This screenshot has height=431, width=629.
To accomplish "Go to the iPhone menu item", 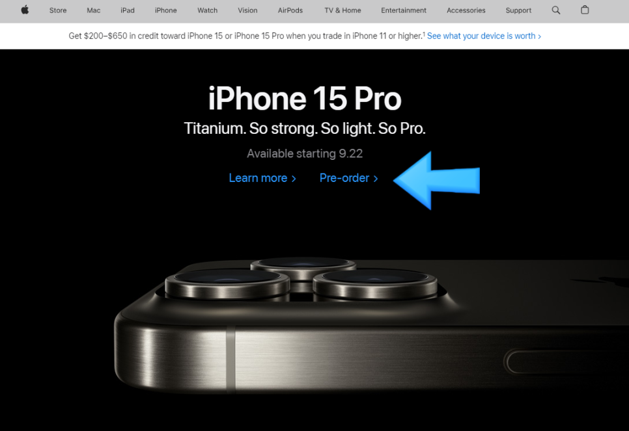I will 165,10.
